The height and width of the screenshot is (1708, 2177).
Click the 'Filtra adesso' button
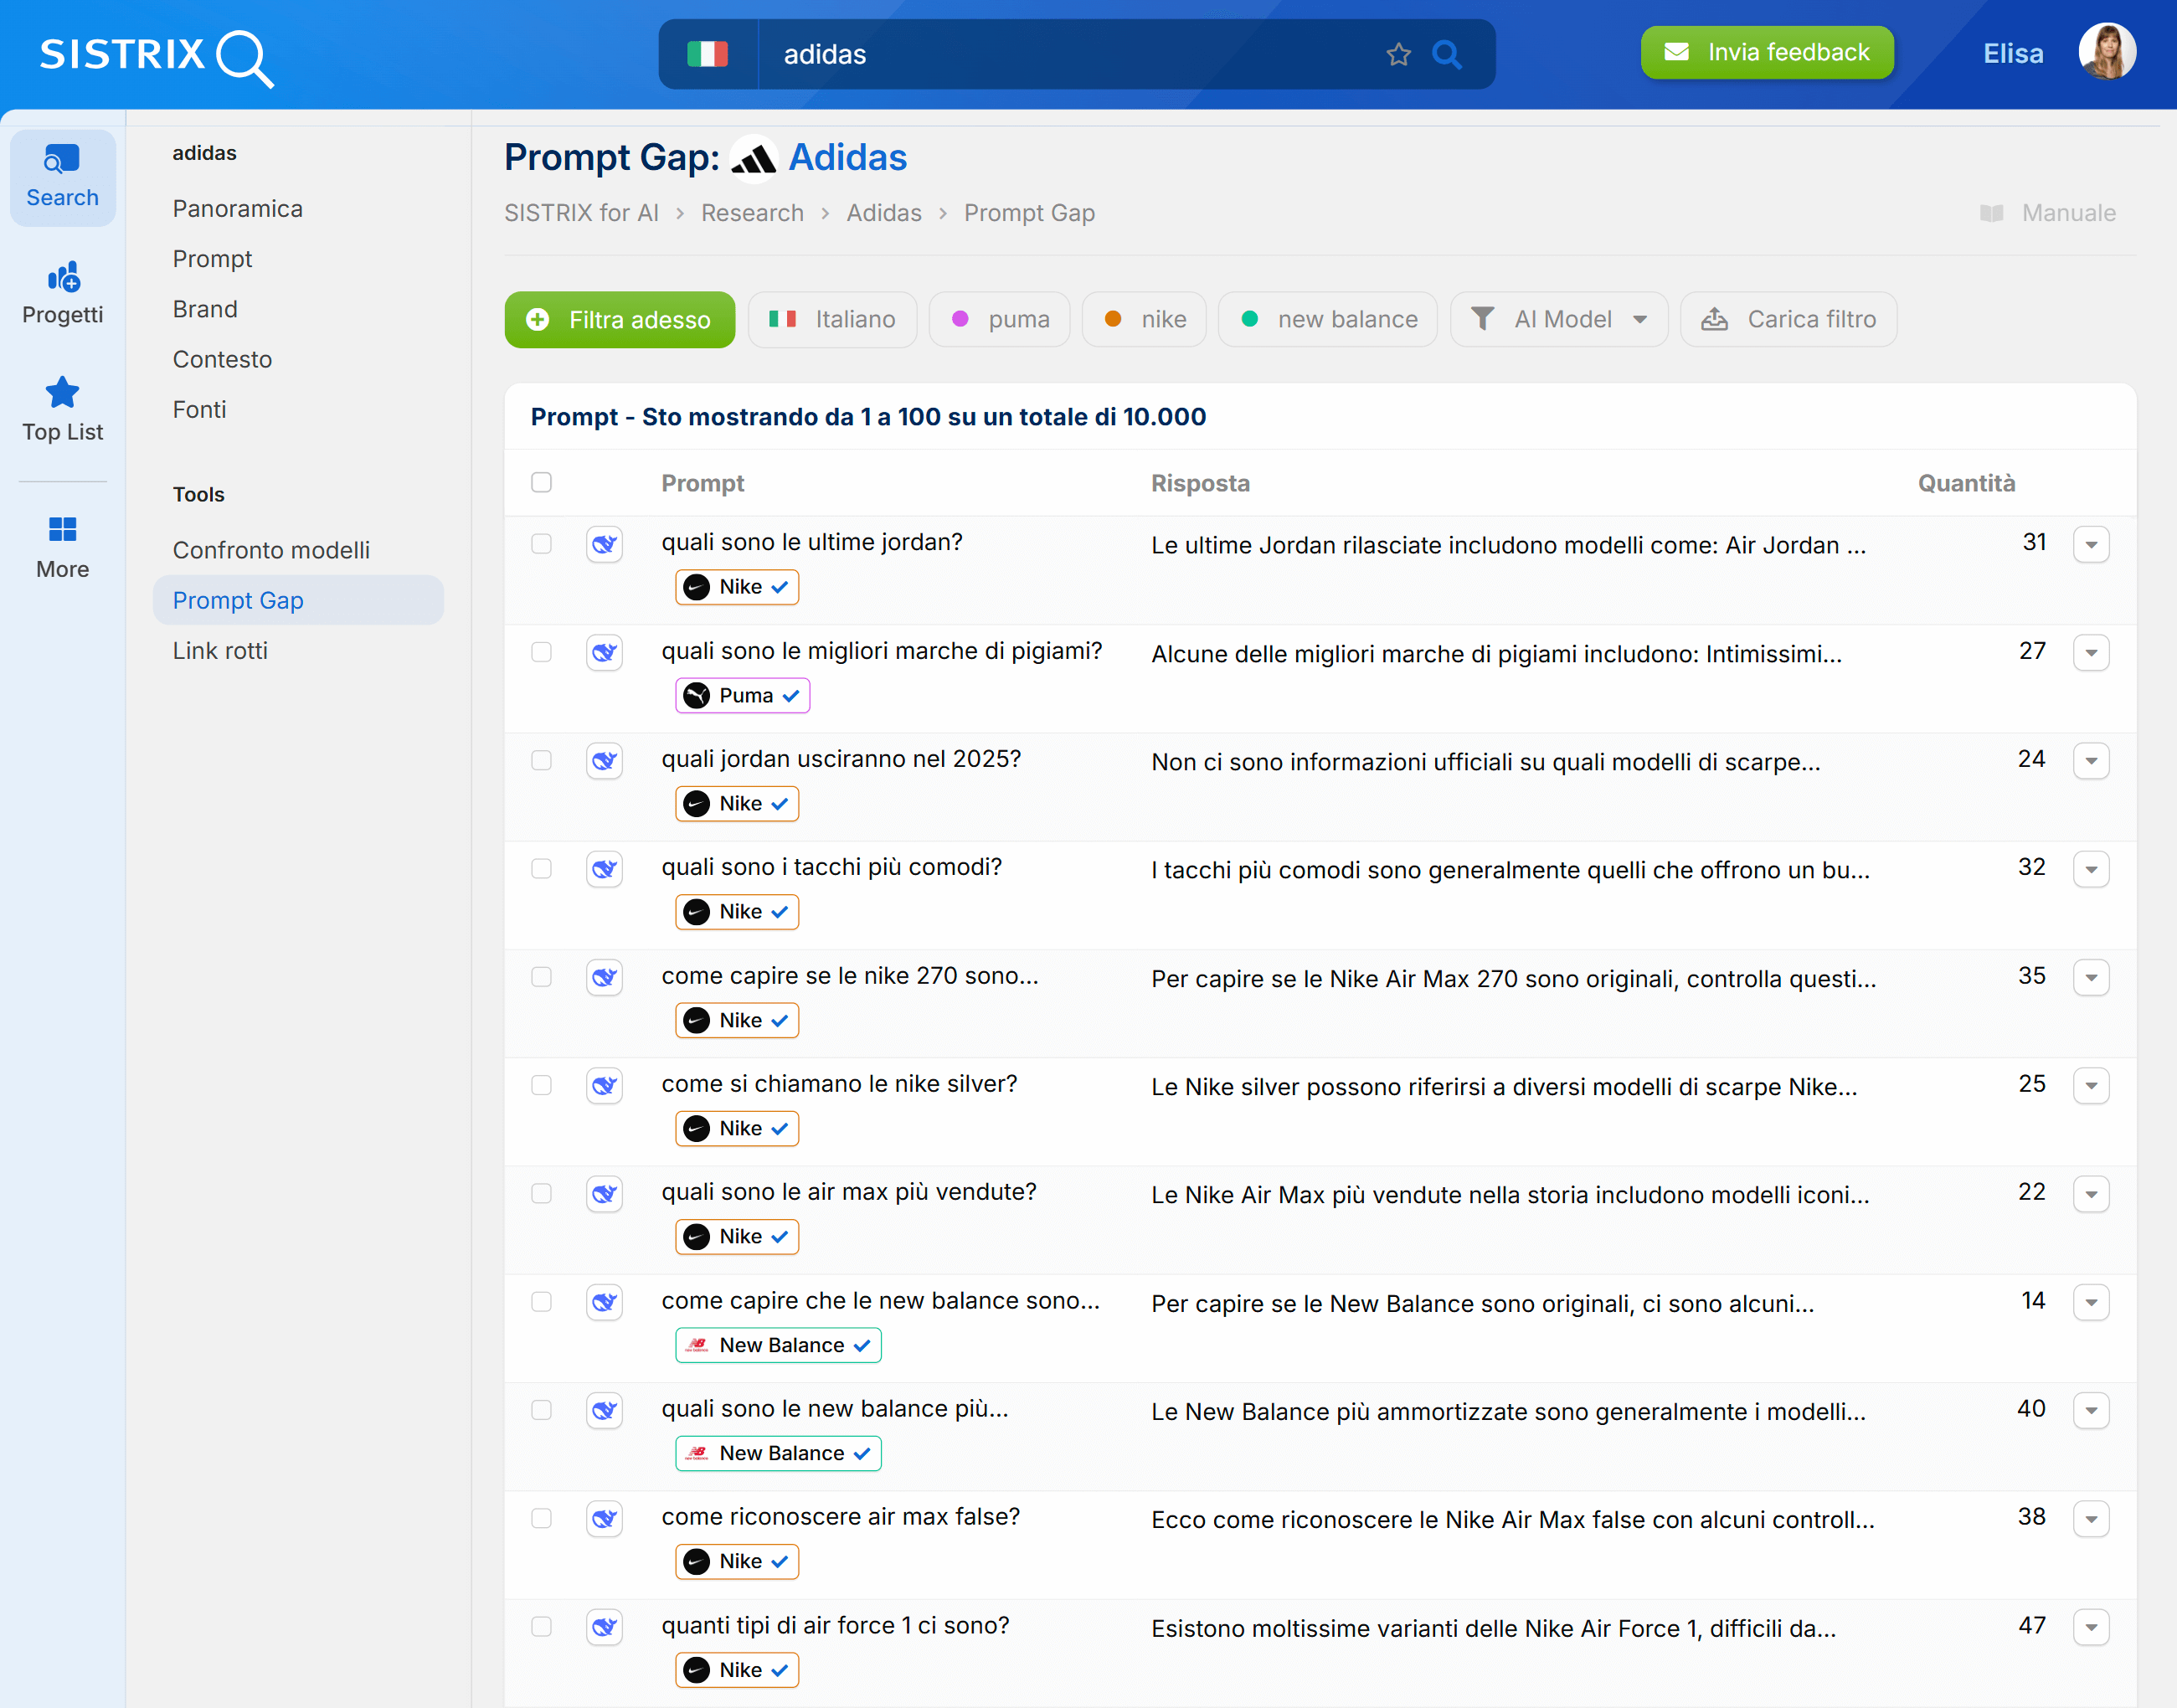point(619,319)
